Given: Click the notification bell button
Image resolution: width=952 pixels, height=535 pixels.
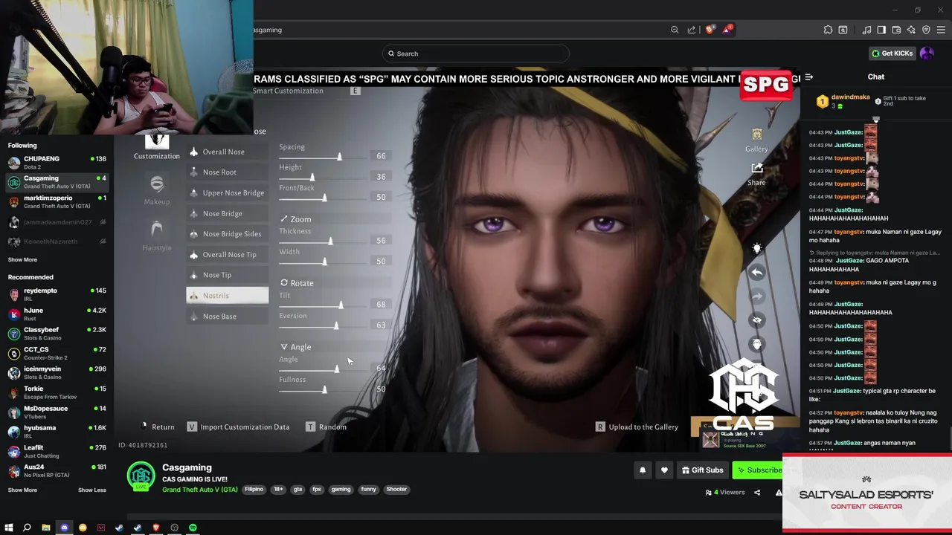Looking at the screenshot, I should [x=643, y=470].
